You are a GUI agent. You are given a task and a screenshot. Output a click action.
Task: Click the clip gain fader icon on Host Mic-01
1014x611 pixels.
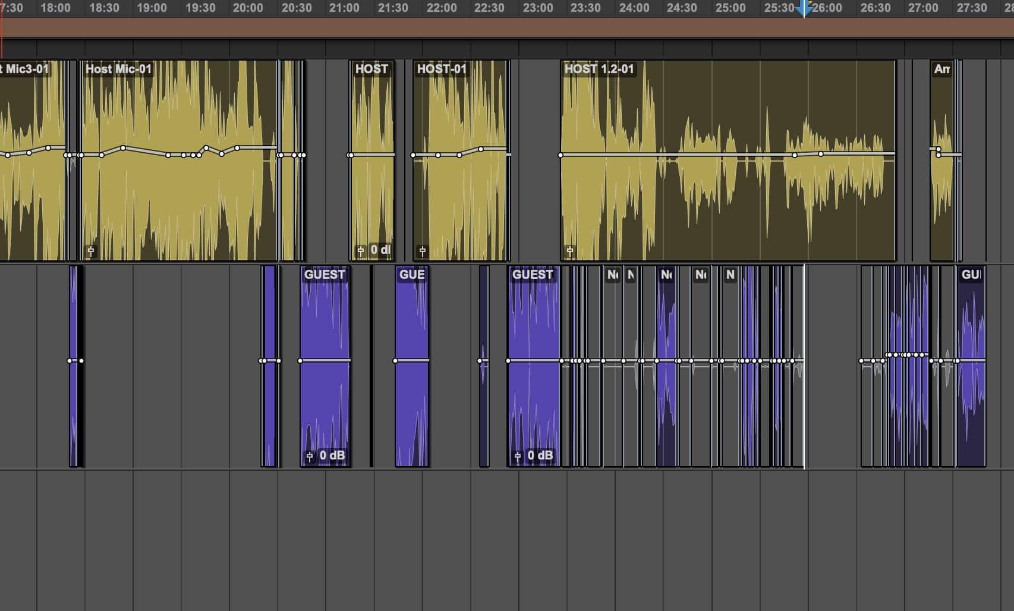(x=91, y=251)
